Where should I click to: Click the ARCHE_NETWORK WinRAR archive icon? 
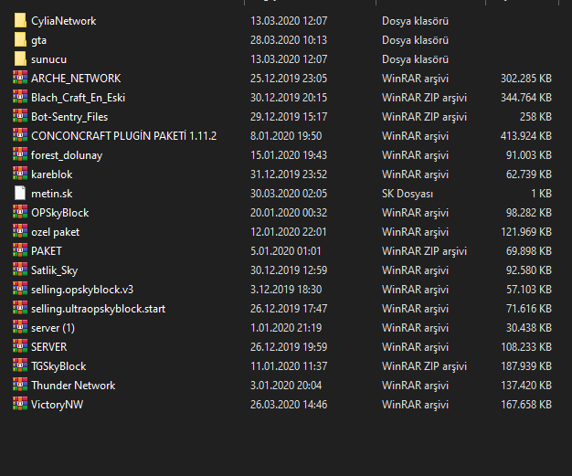(20, 78)
